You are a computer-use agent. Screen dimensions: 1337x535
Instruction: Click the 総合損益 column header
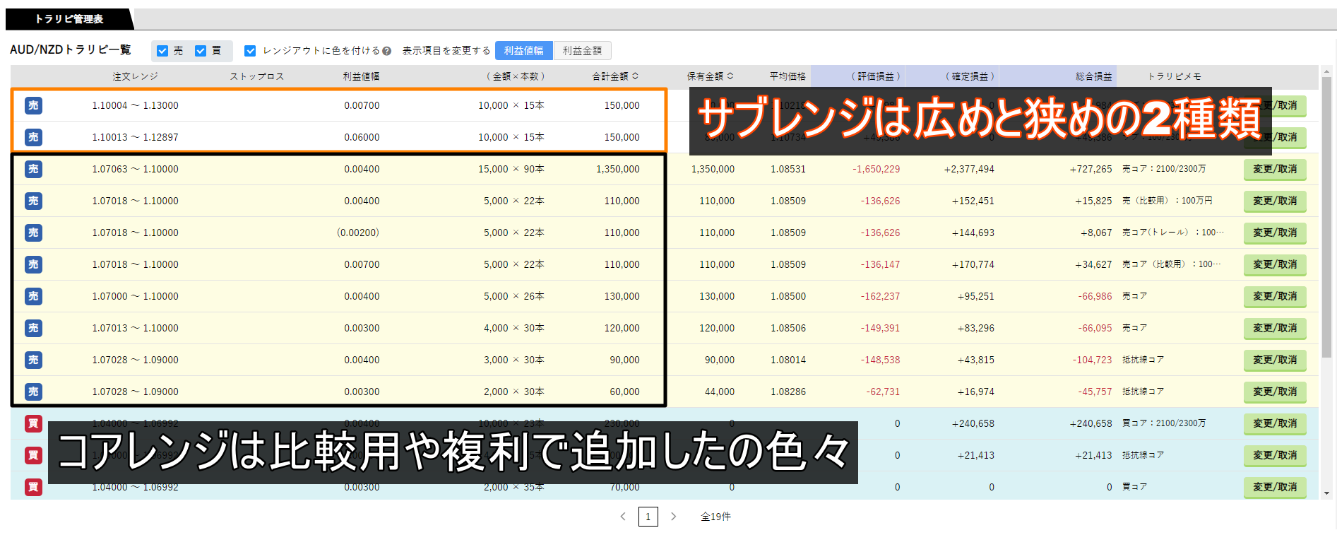pos(1094,76)
